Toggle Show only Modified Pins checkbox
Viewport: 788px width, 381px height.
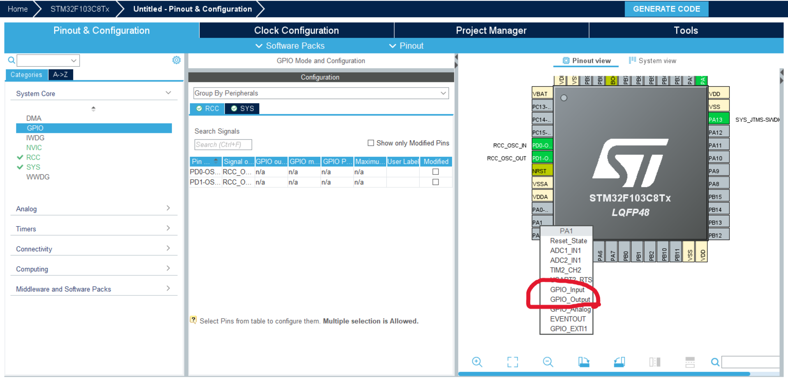(371, 143)
